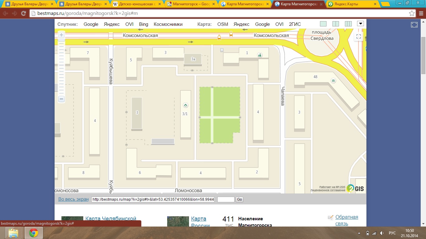This screenshot has height=239, width=426.
Task: Zoom in with the map plus button
Action: point(61,35)
